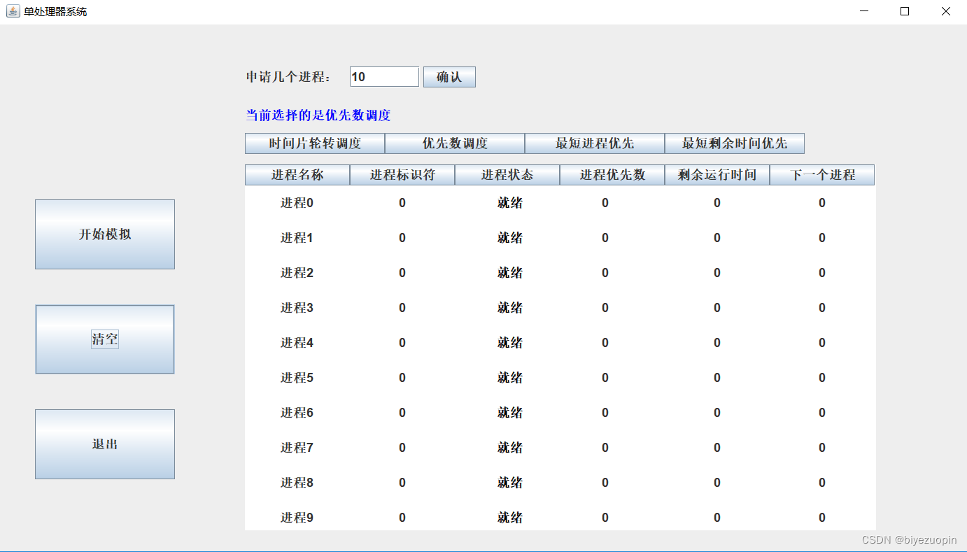The image size is (967, 552).
Task: Click 就绪 status in 进程9 row
Action: (510, 518)
